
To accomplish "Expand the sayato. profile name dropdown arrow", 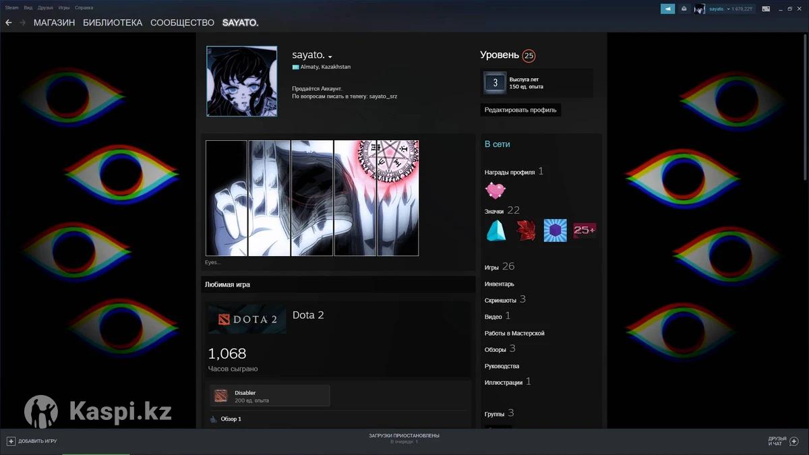I will [330, 57].
